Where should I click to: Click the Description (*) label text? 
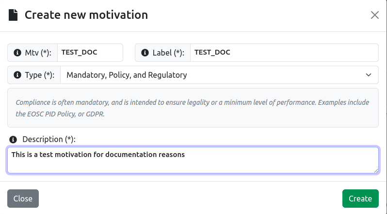(49, 139)
